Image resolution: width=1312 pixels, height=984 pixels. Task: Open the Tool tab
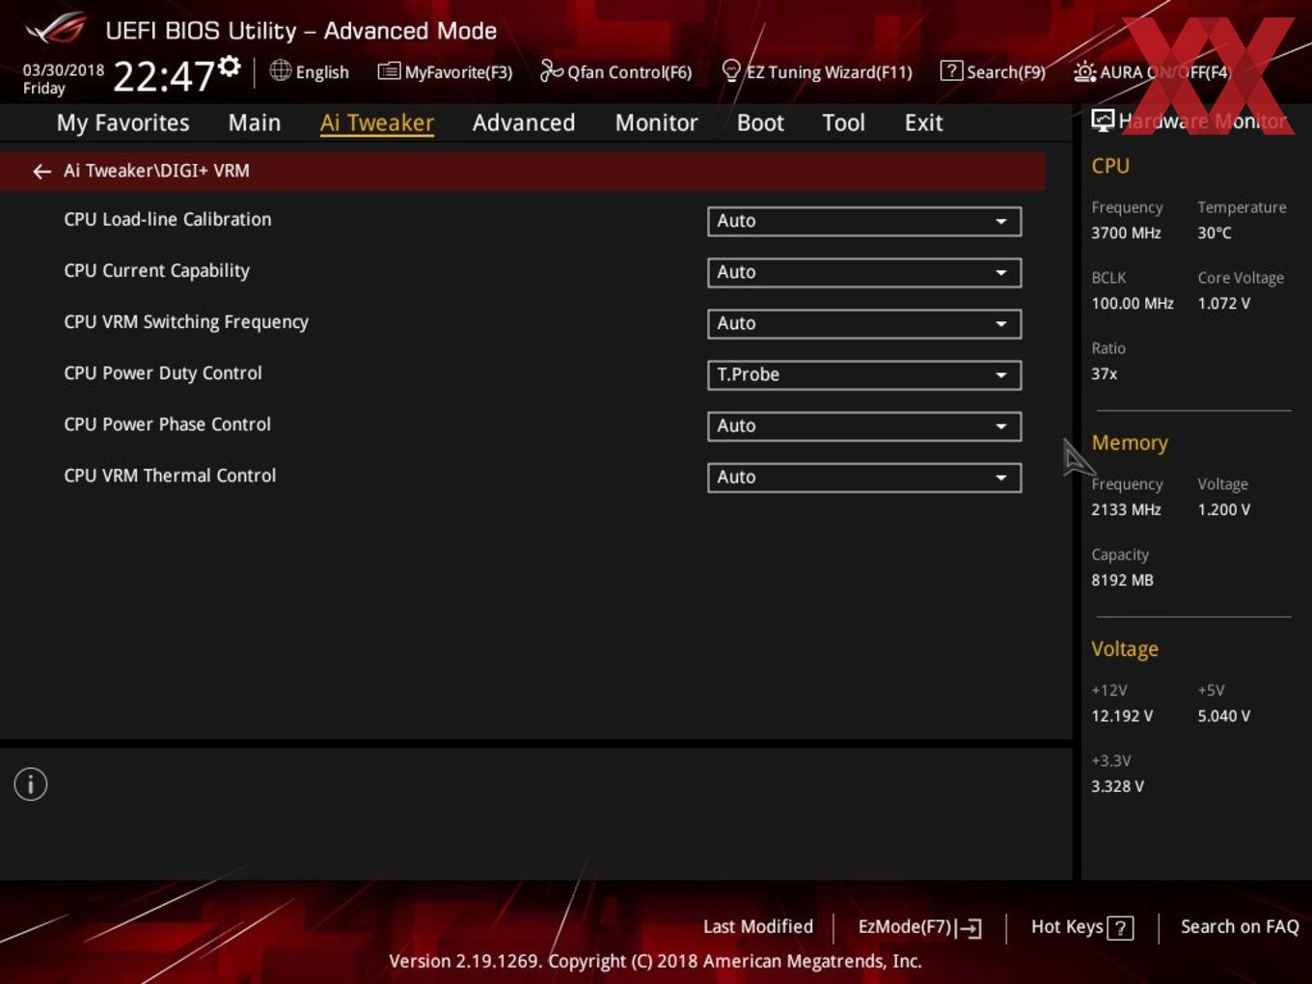(x=843, y=123)
